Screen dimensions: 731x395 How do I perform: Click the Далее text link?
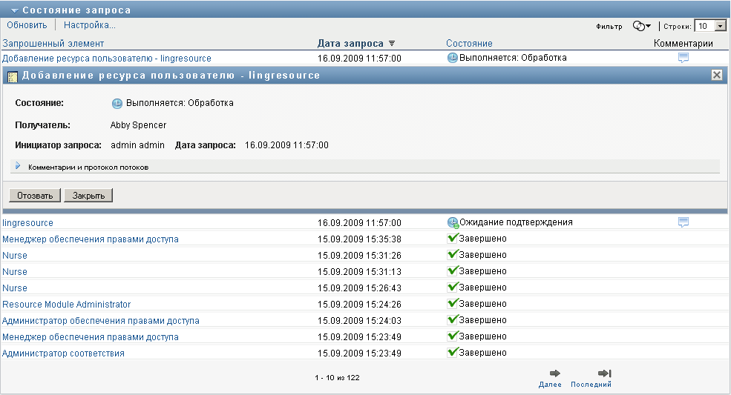pyautogui.click(x=550, y=385)
